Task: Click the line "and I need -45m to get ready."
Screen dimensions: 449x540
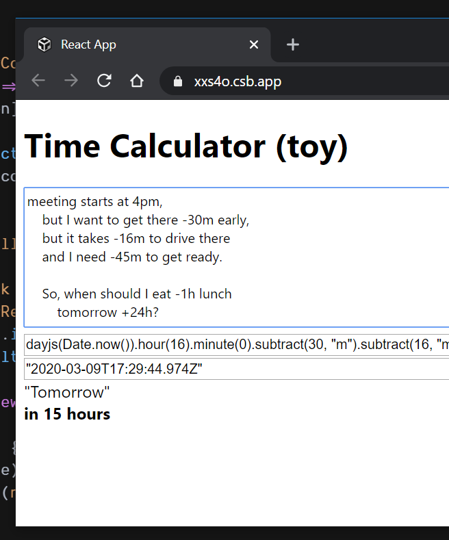Action: (x=132, y=257)
